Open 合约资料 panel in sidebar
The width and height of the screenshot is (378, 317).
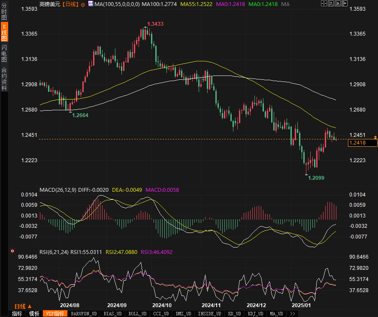coord(4,78)
